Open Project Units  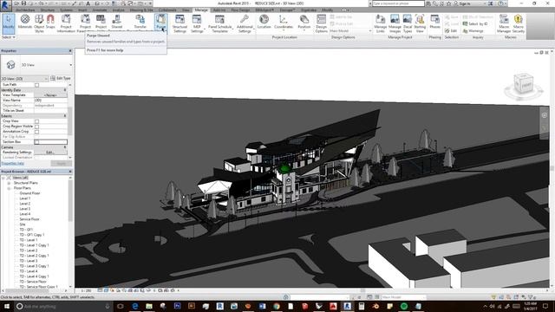[101, 21]
